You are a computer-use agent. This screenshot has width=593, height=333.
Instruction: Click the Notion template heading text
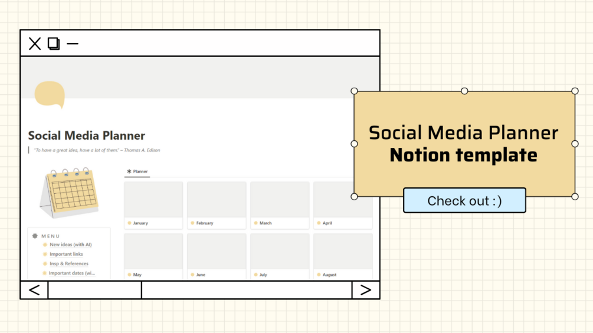[x=464, y=155]
